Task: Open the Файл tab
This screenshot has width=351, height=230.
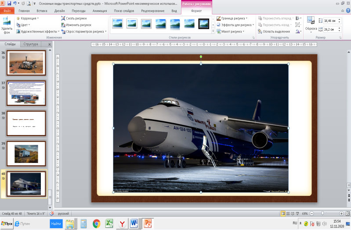Action: [7, 11]
